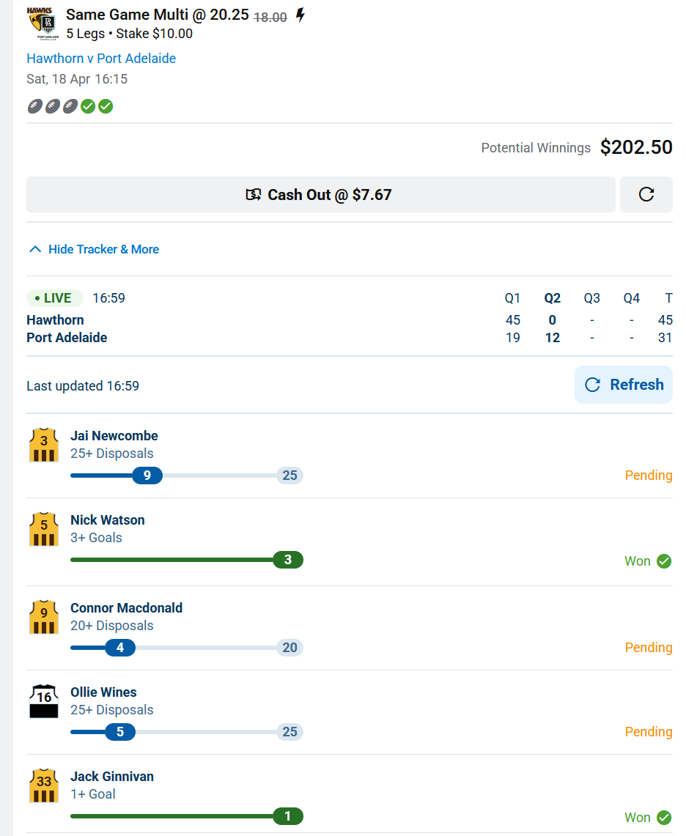Click Jack Ginnivan's number 33 guernsey icon

[x=44, y=785]
